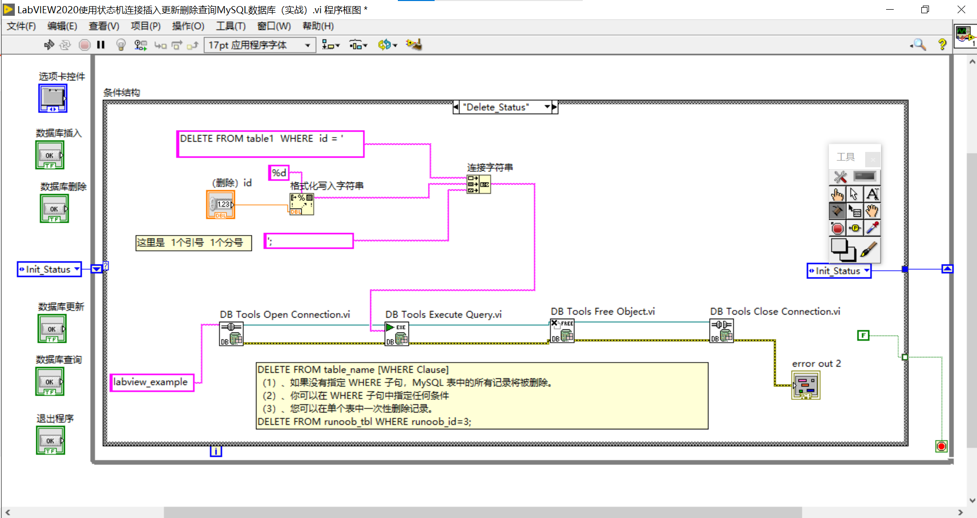Click the Set Color swatches in the palette
The width and height of the screenshot is (977, 518).
pyautogui.click(x=843, y=250)
